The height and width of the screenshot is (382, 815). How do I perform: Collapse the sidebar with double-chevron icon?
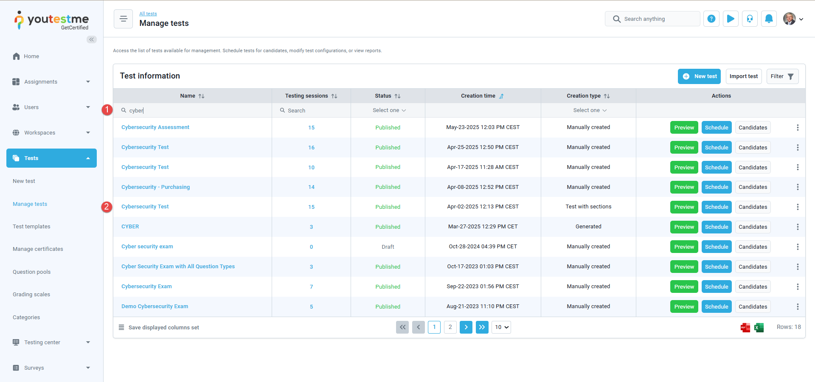[x=92, y=39]
